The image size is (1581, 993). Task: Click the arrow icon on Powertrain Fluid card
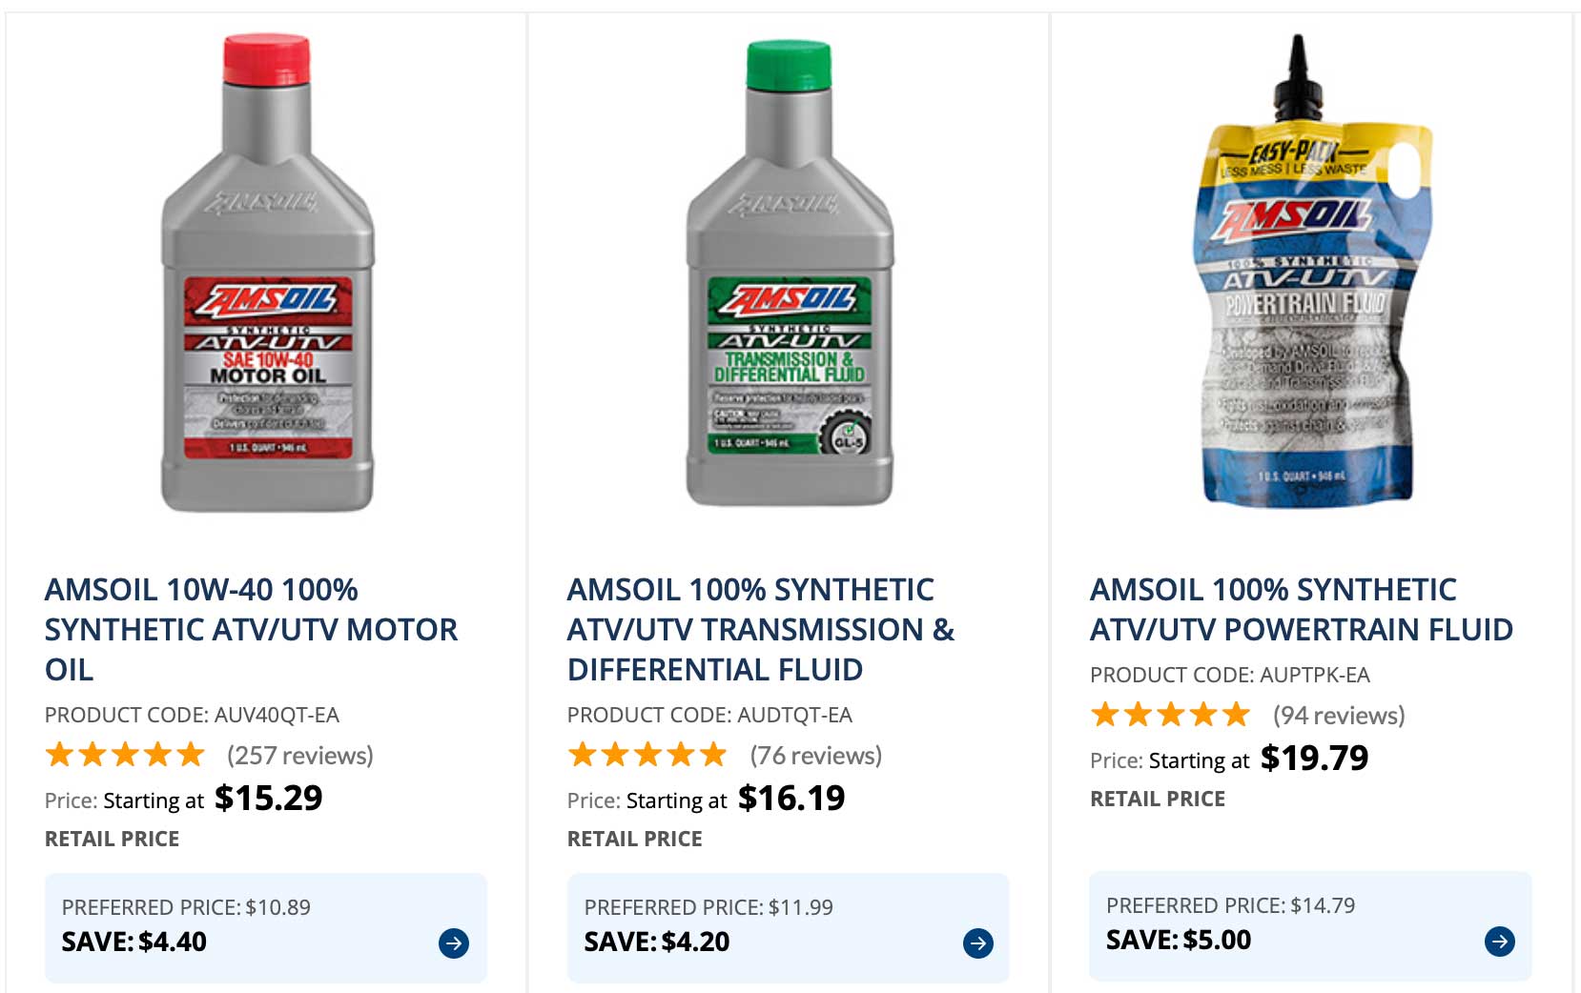click(1500, 941)
